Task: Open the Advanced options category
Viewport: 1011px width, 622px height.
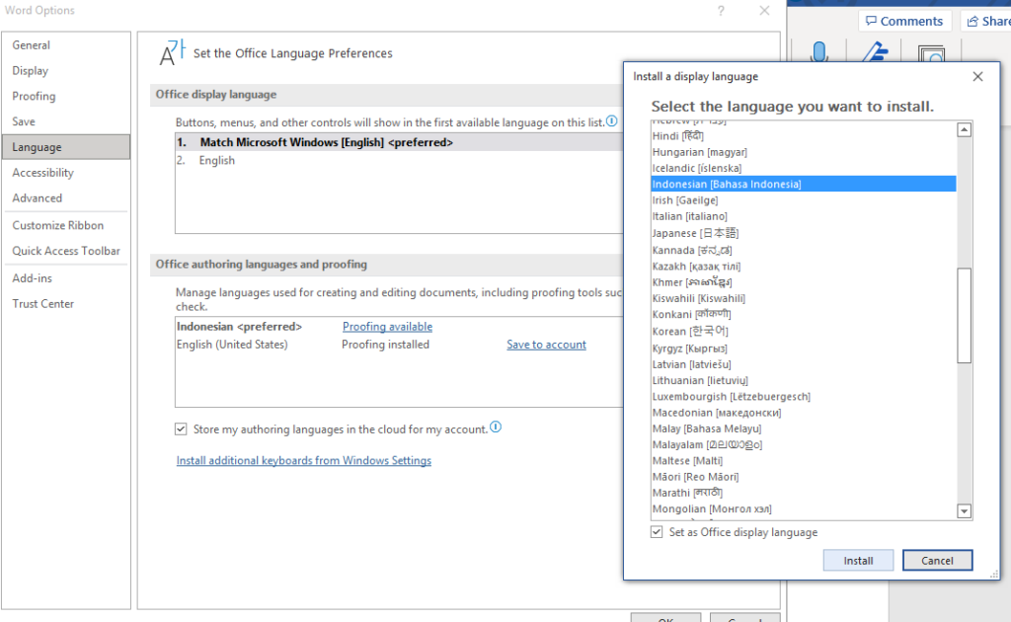Action: [x=66, y=197]
